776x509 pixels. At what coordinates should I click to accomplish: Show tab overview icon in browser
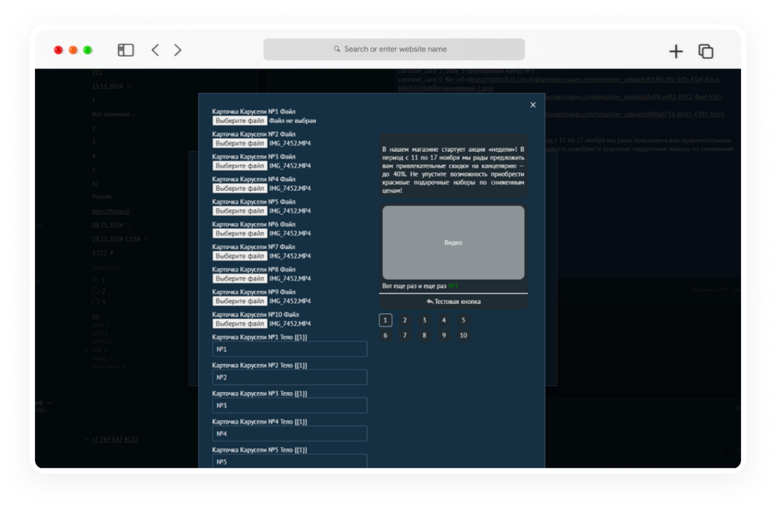click(x=706, y=51)
